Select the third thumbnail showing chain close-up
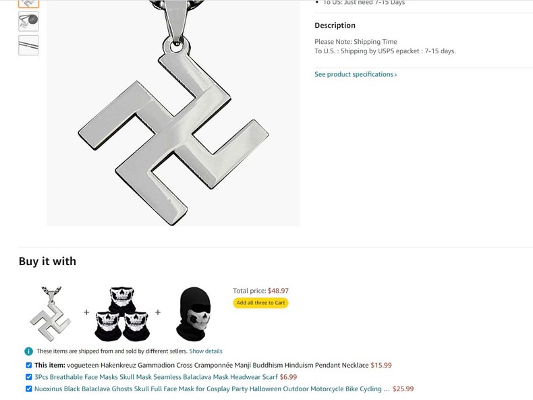The image size is (533, 400). pyautogui.click(x=28, y=45)
